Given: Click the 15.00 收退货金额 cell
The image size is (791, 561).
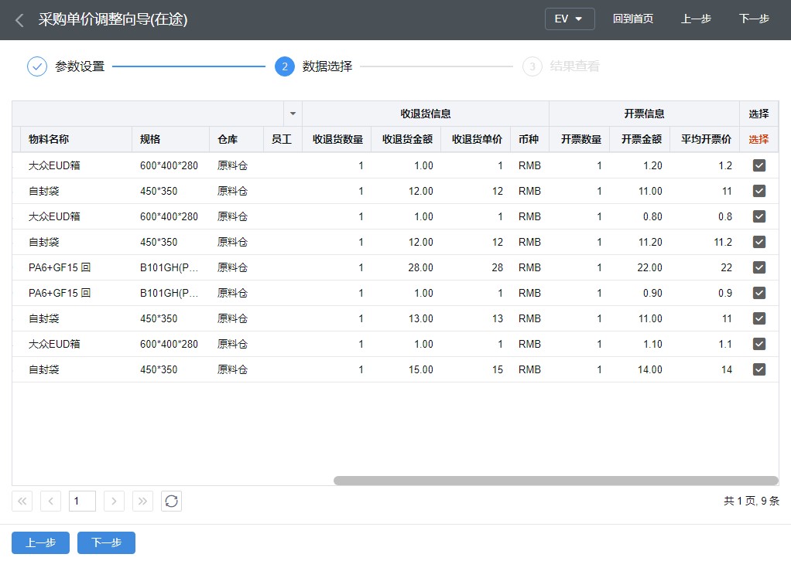Looking at the screenshot, I should [x=406, y=369].
